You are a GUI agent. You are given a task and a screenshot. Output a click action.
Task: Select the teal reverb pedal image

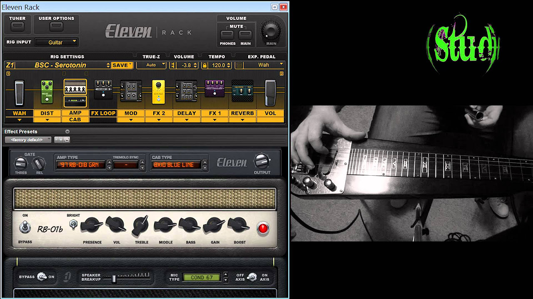[x=242, y=91]
